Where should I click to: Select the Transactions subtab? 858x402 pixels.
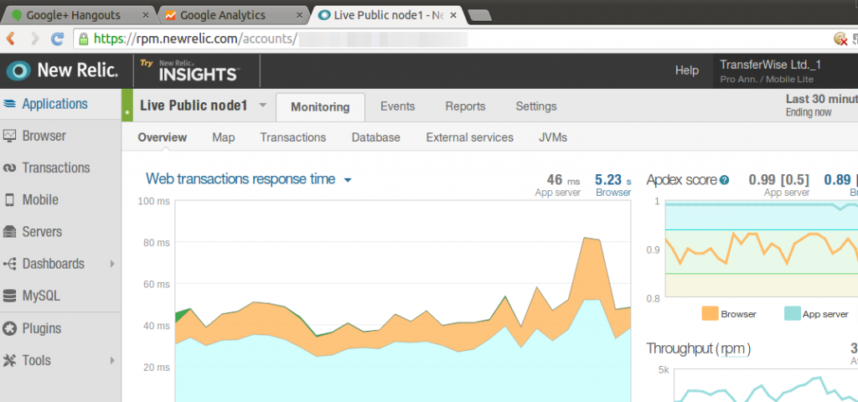292,137
